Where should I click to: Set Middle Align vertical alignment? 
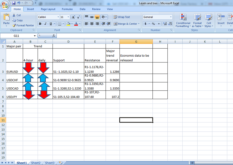pyautogui.click(x=92, y=17)
